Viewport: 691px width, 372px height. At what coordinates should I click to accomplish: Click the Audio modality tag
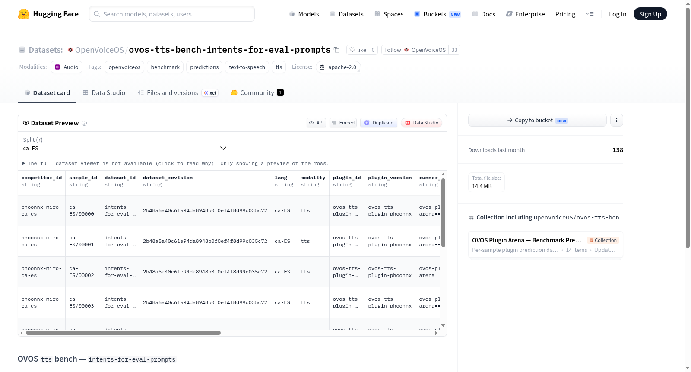pos(67,67)
